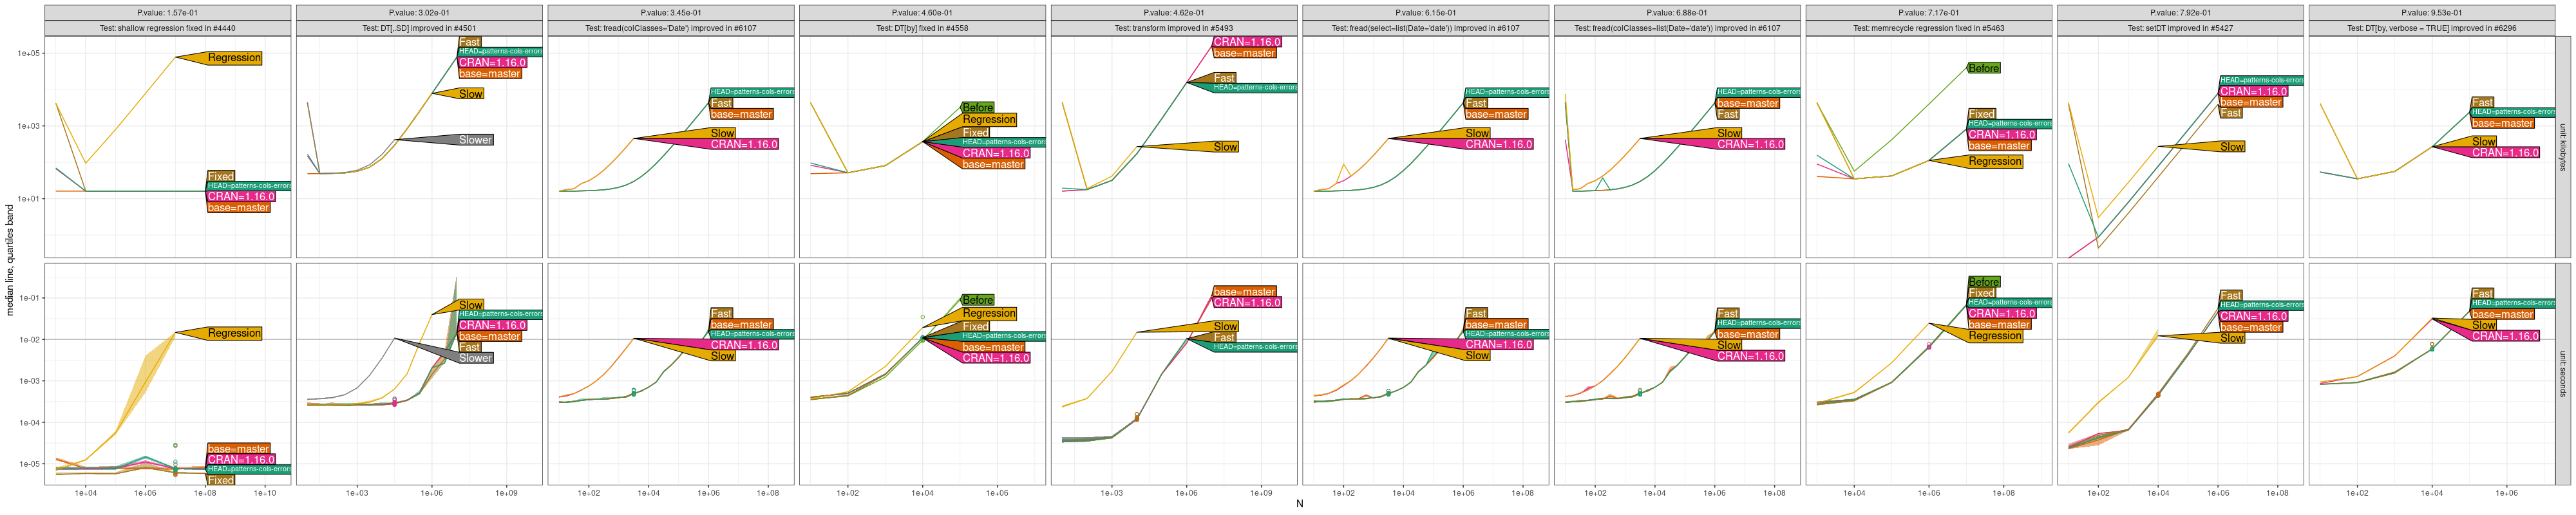Click green 'Before' label in DT[by] kilobytes panel
The image size is (2576, 515).
pyautogui.click(x=978, y=108)
